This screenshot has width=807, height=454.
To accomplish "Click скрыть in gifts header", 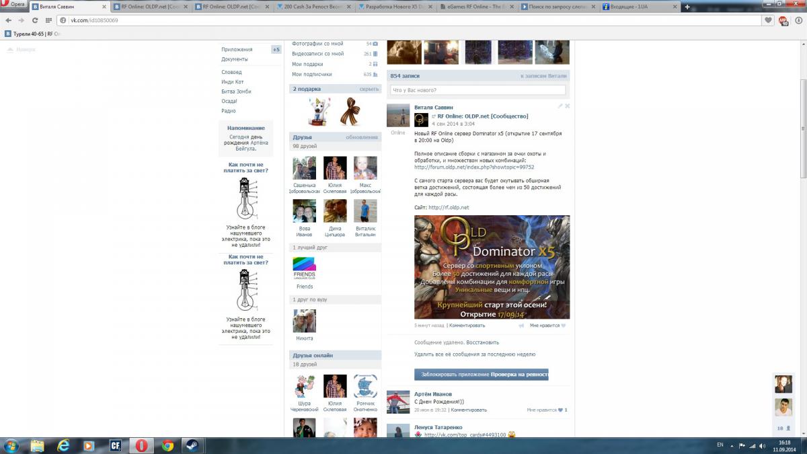I will (x=369, y=89).
